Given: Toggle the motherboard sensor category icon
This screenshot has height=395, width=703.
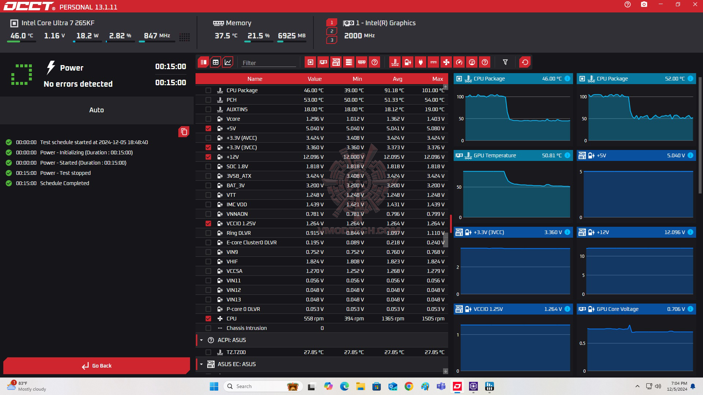Looking at the screenshot, I should [x=336, y=62].
